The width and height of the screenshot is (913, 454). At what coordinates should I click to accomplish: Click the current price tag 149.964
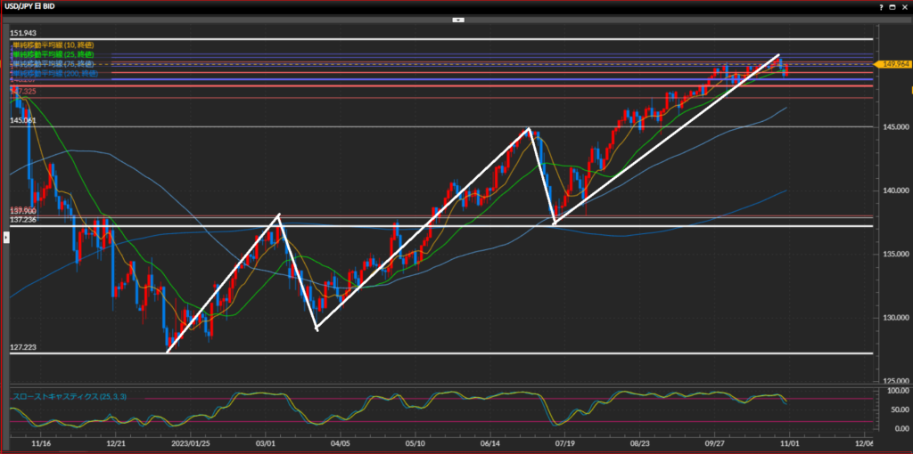[891, 64]
